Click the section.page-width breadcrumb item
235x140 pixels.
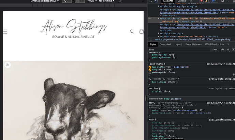pos(192,39)
